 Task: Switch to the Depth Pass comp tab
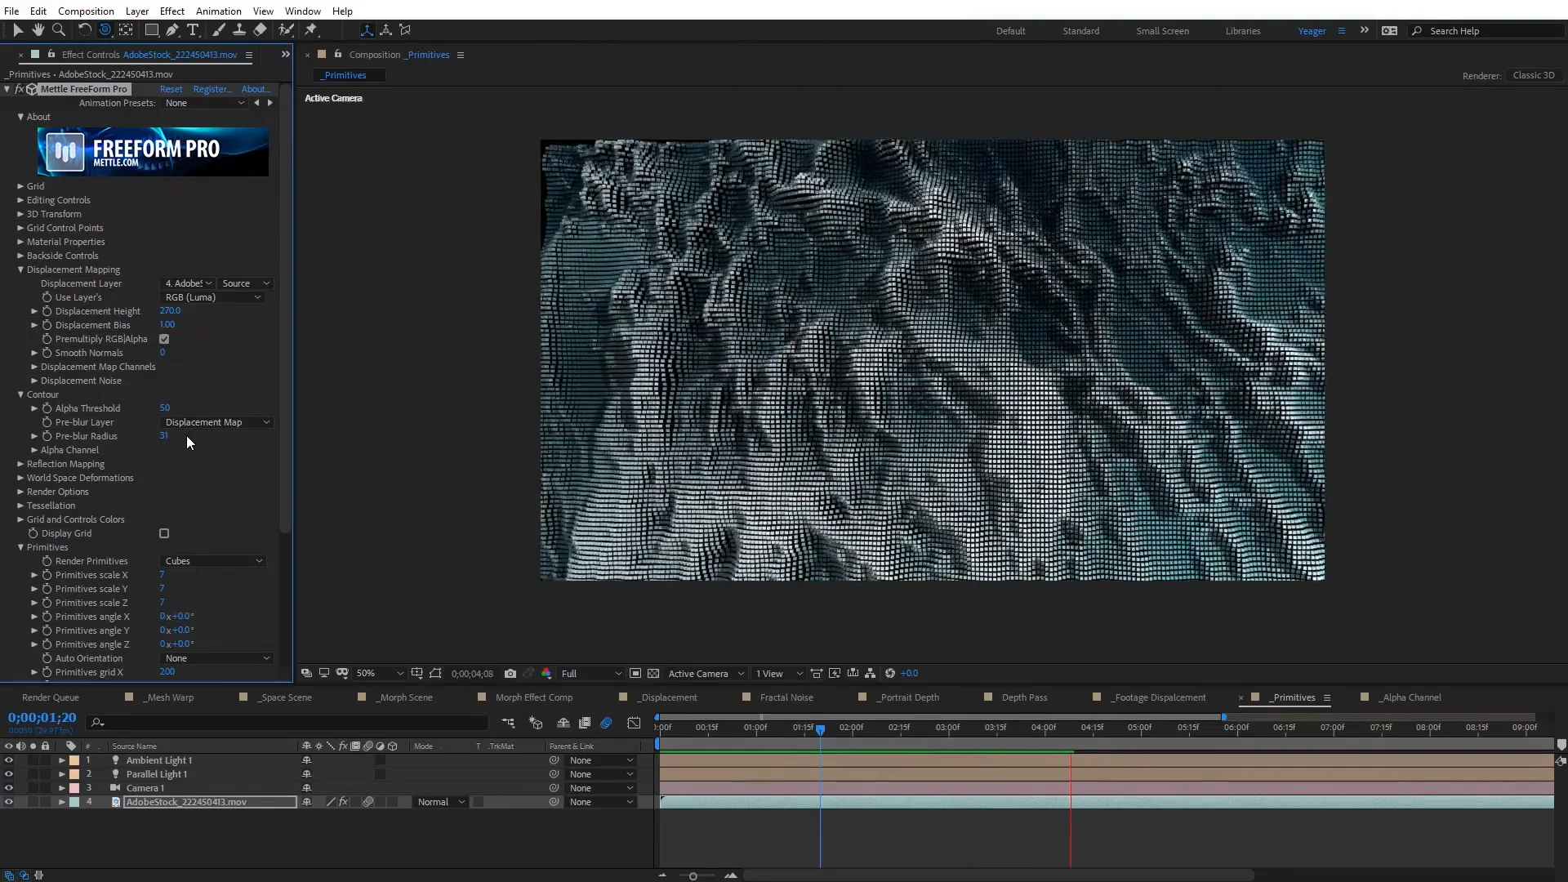coord(1026,697)
